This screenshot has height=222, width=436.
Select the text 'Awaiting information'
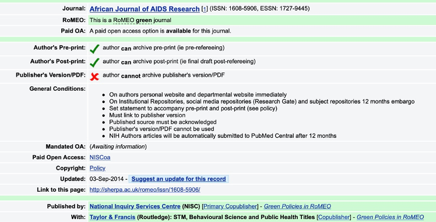click(x=118, y=146)
